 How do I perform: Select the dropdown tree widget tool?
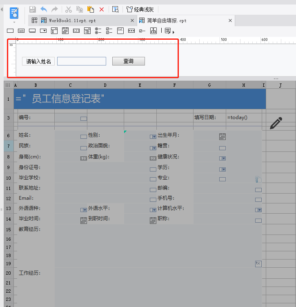[x=87, y=31]
